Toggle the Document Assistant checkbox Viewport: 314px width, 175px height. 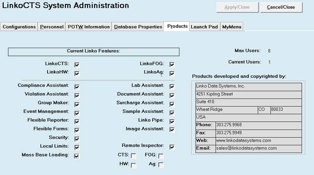(x=172, y=96)
